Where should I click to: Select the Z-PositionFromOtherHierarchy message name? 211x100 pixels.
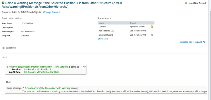point(40,88)
